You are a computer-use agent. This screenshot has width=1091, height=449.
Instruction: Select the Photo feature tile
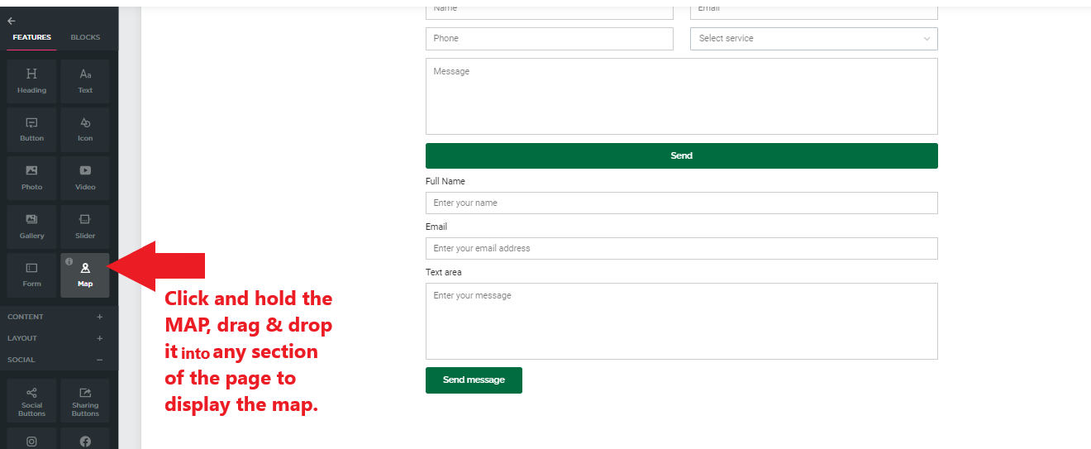point(31,178)
